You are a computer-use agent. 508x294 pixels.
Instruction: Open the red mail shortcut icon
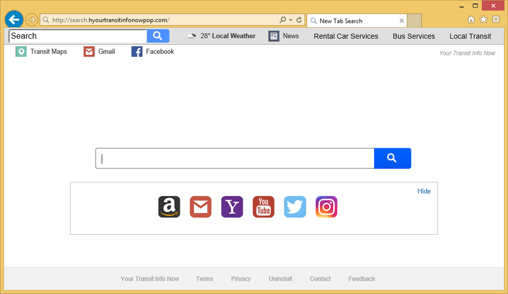[x=200, y=207]
